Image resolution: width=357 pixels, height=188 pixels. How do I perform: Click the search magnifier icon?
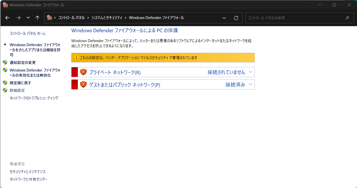(x=347, y=18)
